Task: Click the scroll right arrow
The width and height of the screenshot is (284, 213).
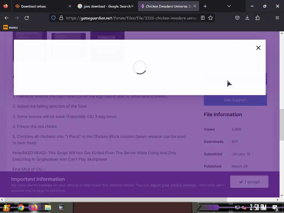Action: tap(277, 200)
